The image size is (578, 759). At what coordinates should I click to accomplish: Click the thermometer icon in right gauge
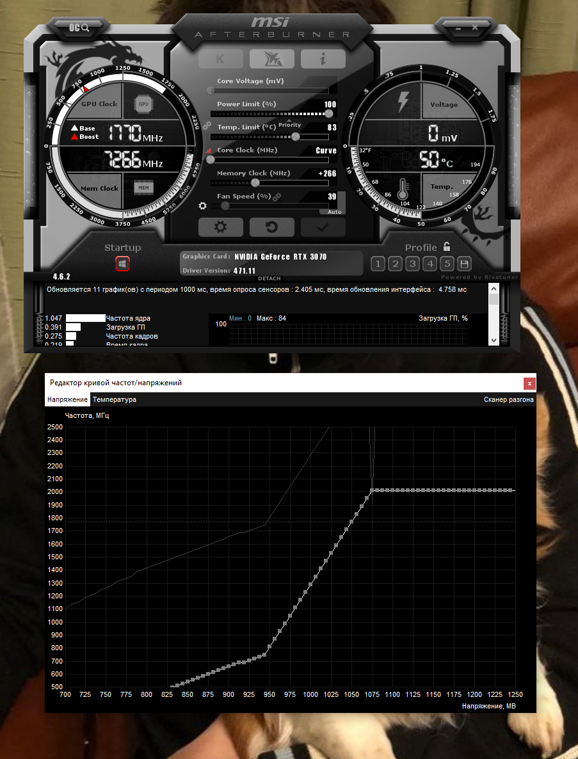point(402,189)
